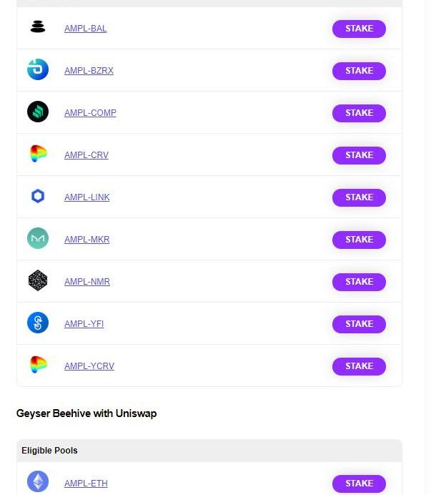Click the Maker token icon
This screenshot has height=495, width=431.
[38, 238]
